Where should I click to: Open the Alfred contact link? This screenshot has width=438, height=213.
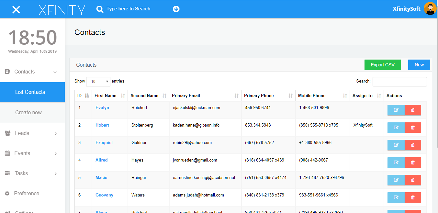coord(102,160)
